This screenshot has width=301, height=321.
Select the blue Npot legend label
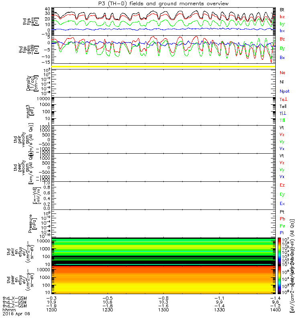(285, 91)
